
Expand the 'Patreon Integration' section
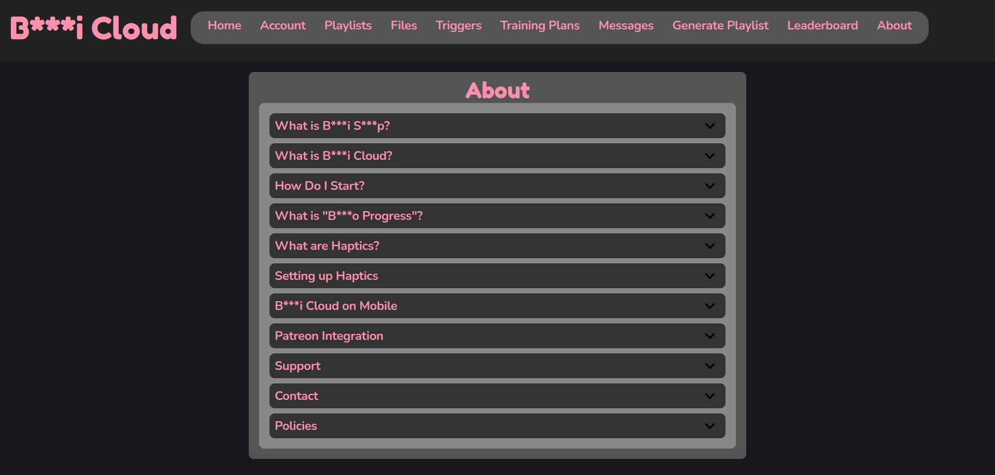coord(497,336)
